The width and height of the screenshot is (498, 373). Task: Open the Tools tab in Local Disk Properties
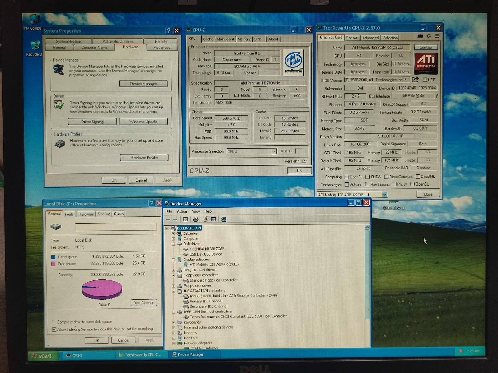coord(69,214)
